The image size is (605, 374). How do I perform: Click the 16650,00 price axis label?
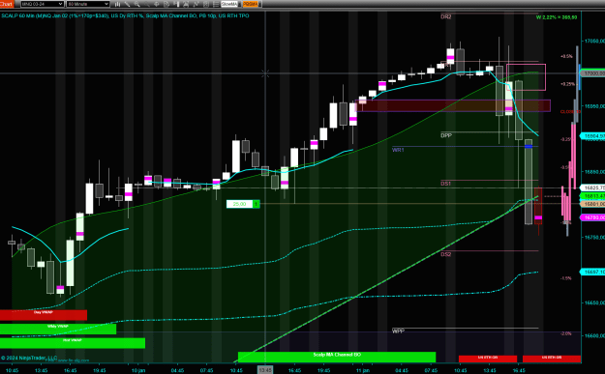(594, 302)
